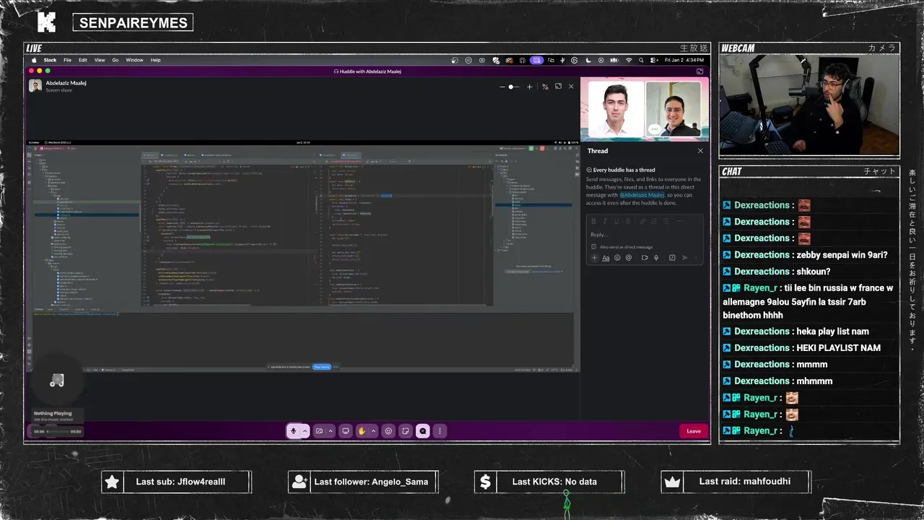The image size is (924, 520).
Task: Open slash shortcuts in reply composer
Action: click(x=672, y=258)
